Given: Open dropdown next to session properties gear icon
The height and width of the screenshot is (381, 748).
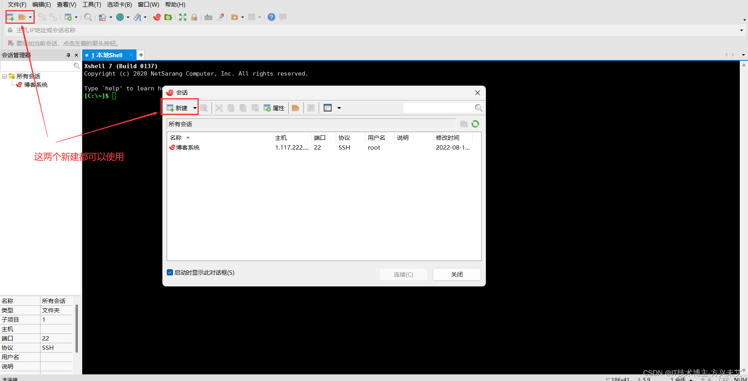Looking at the screenshot, I should pos(76,17).
